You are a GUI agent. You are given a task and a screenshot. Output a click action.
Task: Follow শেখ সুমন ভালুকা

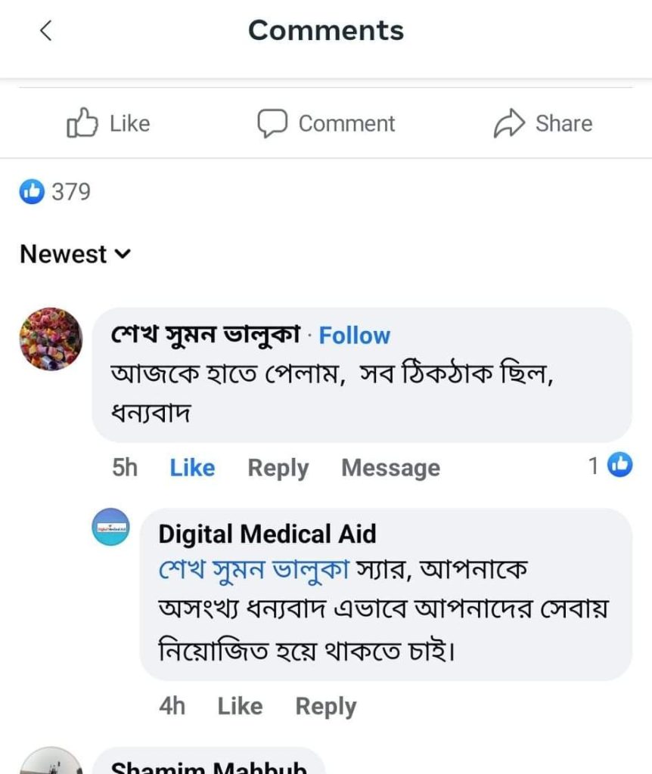click(354, 336)
